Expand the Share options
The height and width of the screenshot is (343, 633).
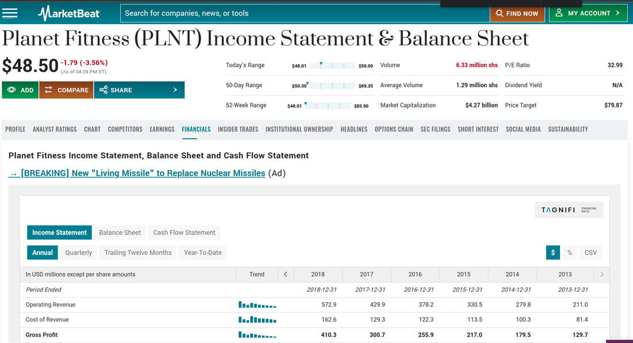coord(139,90)
